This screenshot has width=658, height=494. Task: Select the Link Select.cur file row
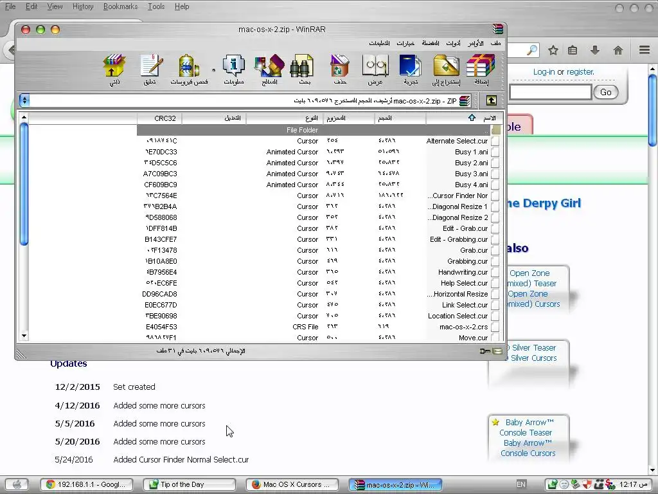[319, 304]
